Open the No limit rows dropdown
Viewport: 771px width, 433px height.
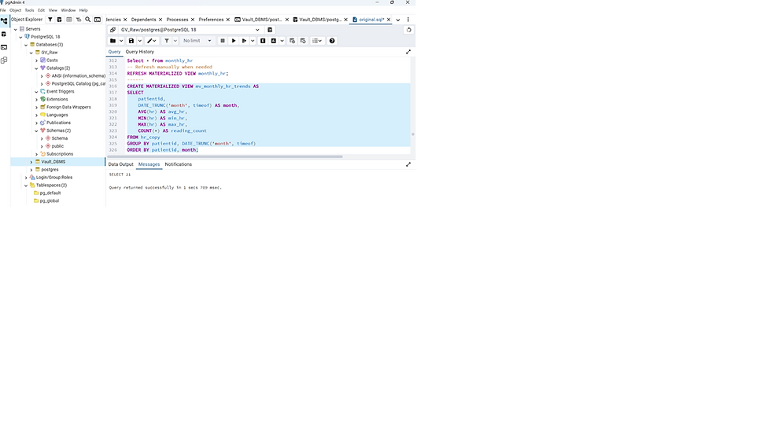click(197, 41)
